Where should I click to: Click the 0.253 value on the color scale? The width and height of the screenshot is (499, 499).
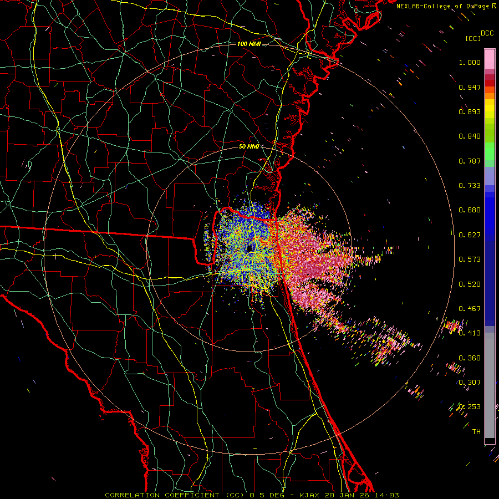[470, 407]
